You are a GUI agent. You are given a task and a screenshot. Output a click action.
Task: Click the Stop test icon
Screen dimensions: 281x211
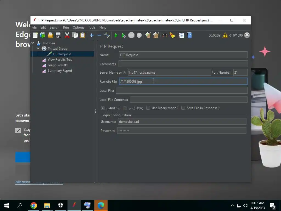coord(131,35)
